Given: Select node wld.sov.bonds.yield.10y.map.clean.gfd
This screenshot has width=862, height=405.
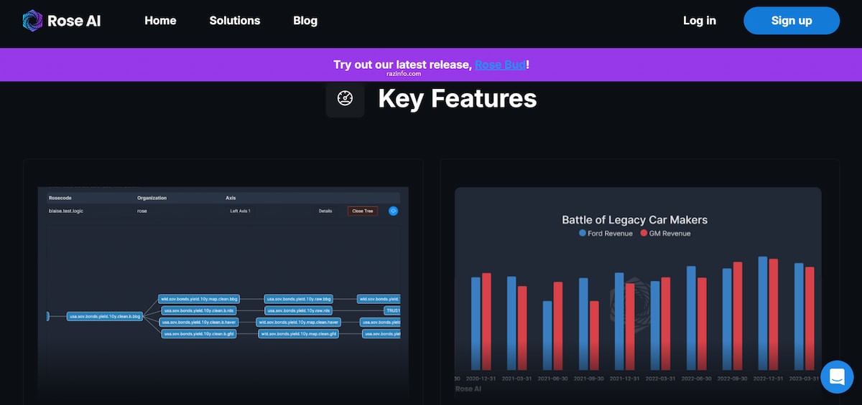Looking at the screenshot, I should pyautogui.click(x=299, y=334).
